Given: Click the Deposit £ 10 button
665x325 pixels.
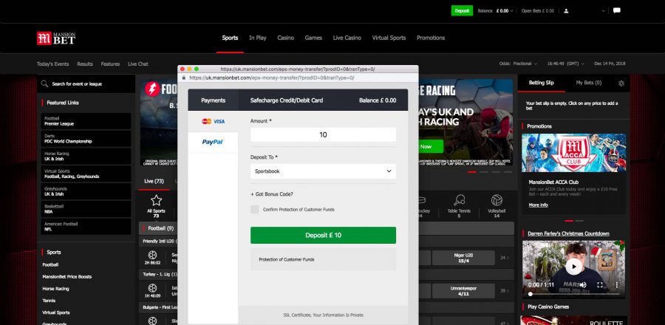Looking at the screenshot, I should coord(323,235).
